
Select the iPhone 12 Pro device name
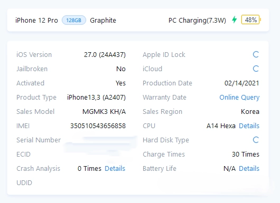pos(36,21)
